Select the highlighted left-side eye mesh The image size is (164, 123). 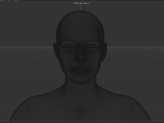click(x=68, y=45)
